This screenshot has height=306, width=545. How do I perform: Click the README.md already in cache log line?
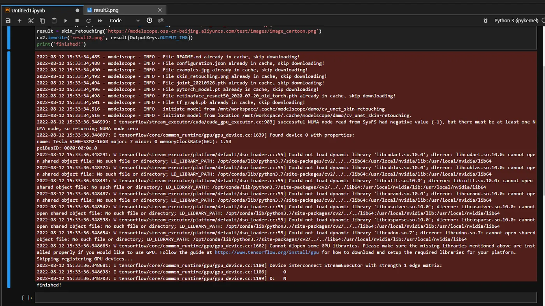168,57
